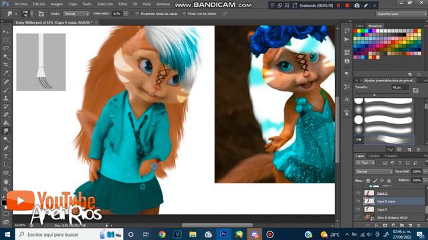Hide the Capa 9 layer

[x=358, y=209]
